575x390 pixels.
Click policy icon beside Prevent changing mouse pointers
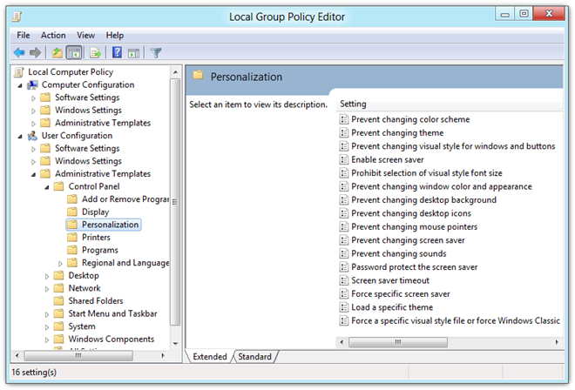[343, 226]
